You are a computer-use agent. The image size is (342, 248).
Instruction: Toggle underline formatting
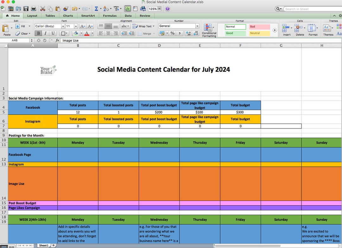coord(53,33)
